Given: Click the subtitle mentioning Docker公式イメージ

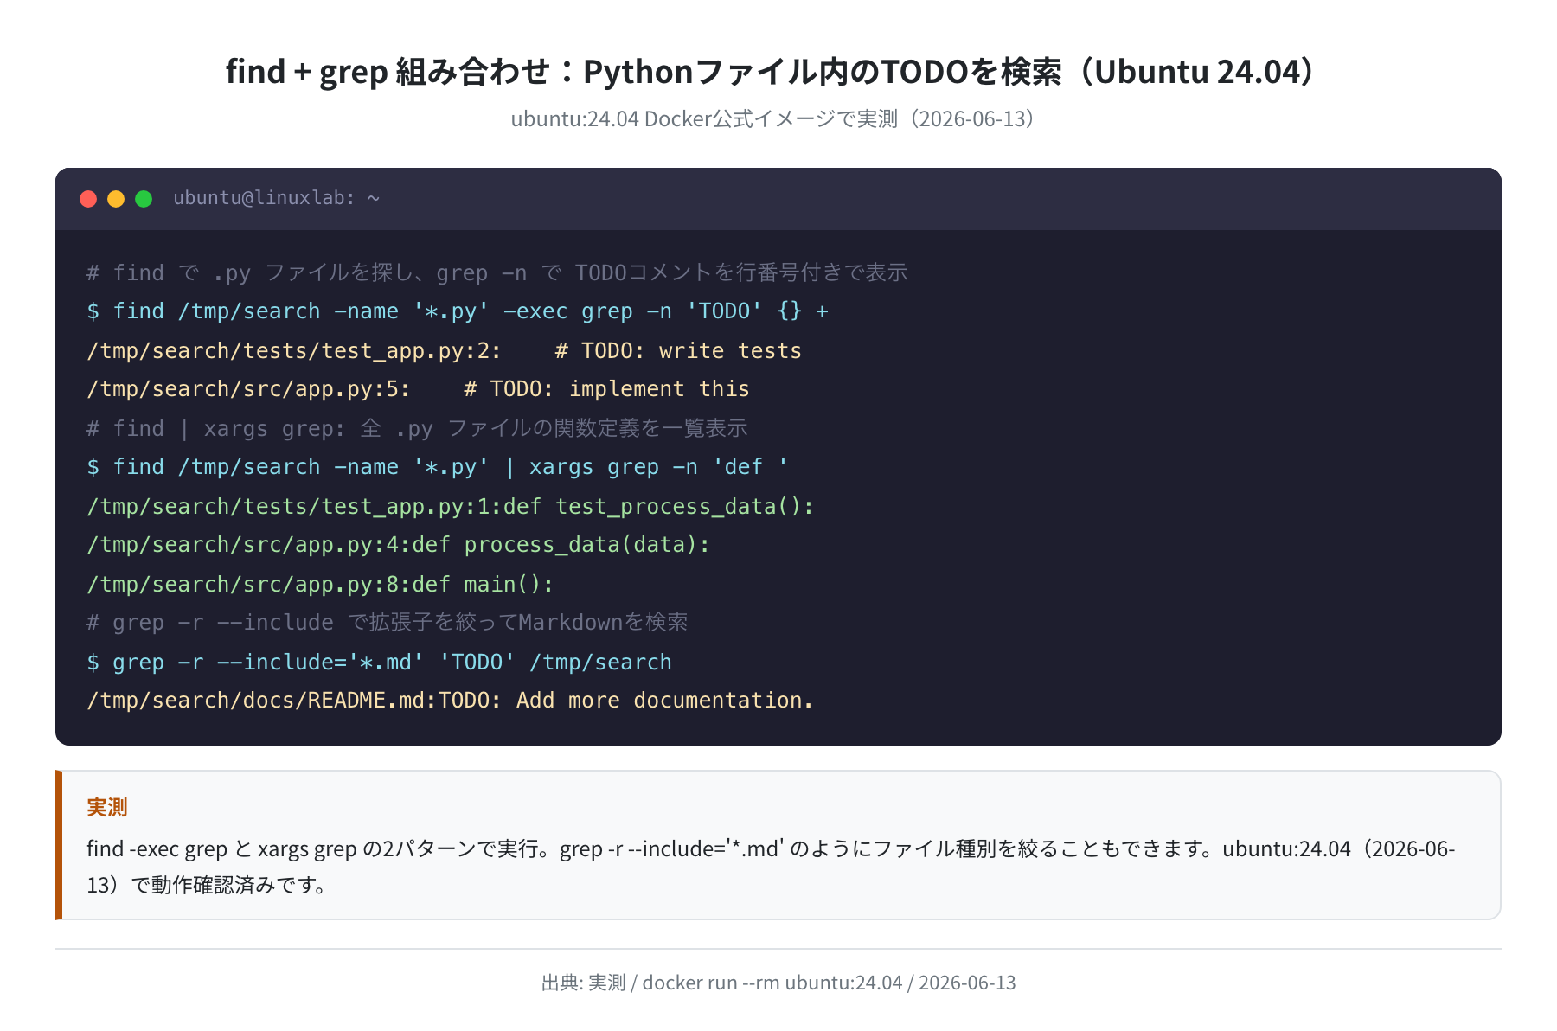Looking at the screenshot, I should [772, 118].
